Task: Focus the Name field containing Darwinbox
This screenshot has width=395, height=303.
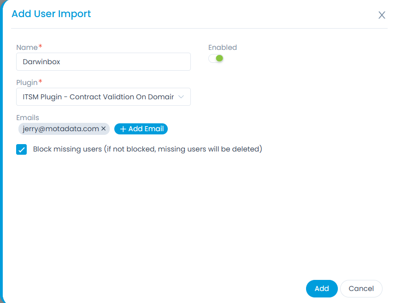Action: [103, 61]
